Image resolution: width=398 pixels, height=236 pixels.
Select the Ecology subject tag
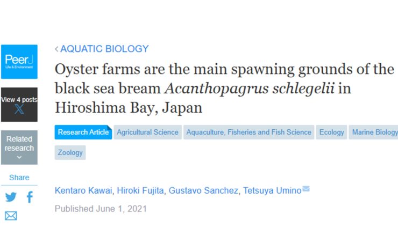point(331,132)
